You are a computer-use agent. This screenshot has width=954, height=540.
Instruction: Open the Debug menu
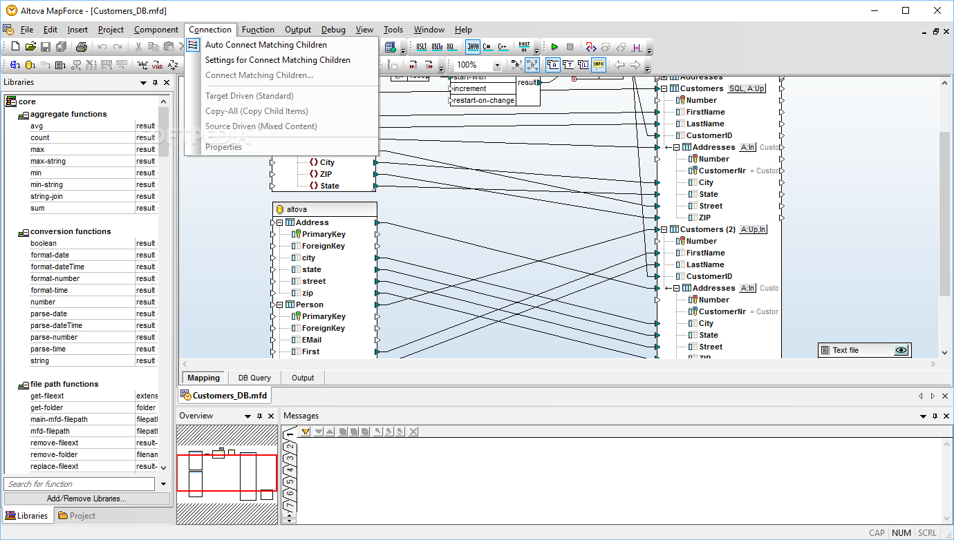point(333,30)
